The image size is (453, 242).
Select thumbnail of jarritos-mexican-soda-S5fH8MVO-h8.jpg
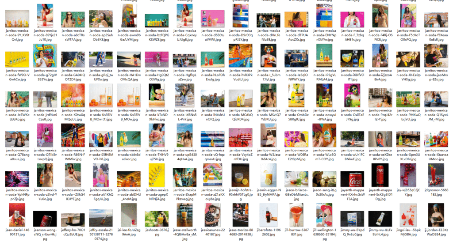pyautogui.click(x=101, y=139)
